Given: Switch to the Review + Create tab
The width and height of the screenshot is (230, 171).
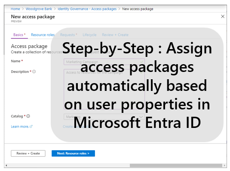Looking at the screenshot, I should coord(115,35).
